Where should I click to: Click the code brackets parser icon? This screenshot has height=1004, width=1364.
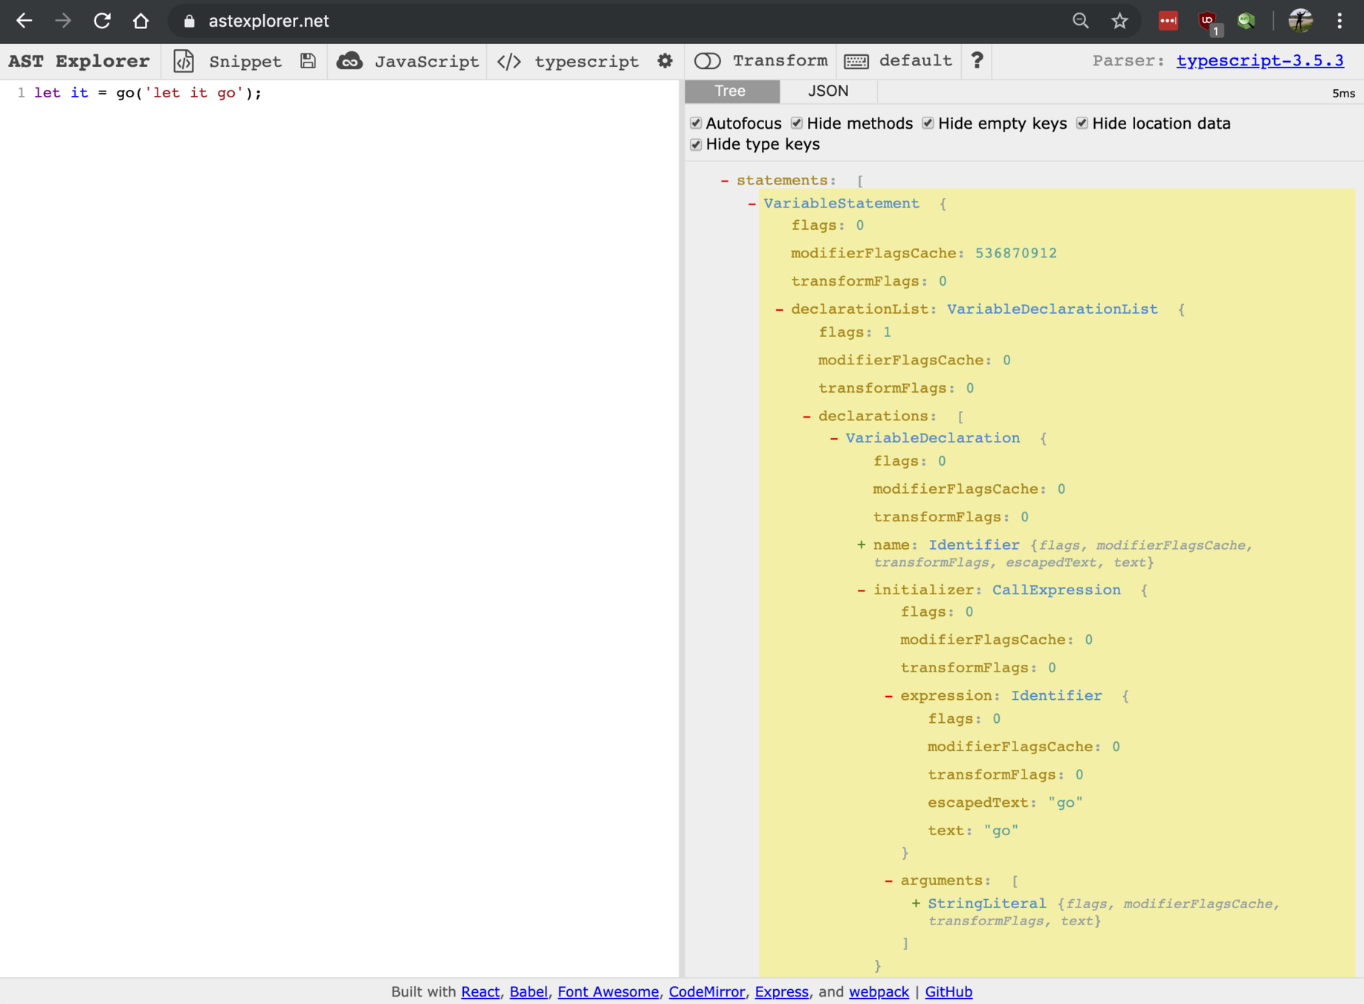click(509, 61)
